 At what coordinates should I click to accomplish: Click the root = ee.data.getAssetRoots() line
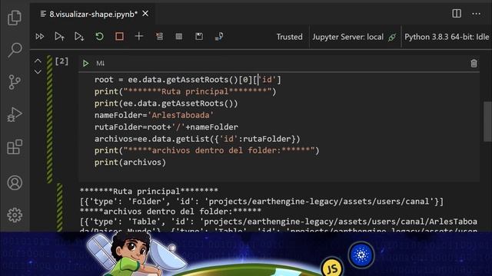tap(188, 80)
